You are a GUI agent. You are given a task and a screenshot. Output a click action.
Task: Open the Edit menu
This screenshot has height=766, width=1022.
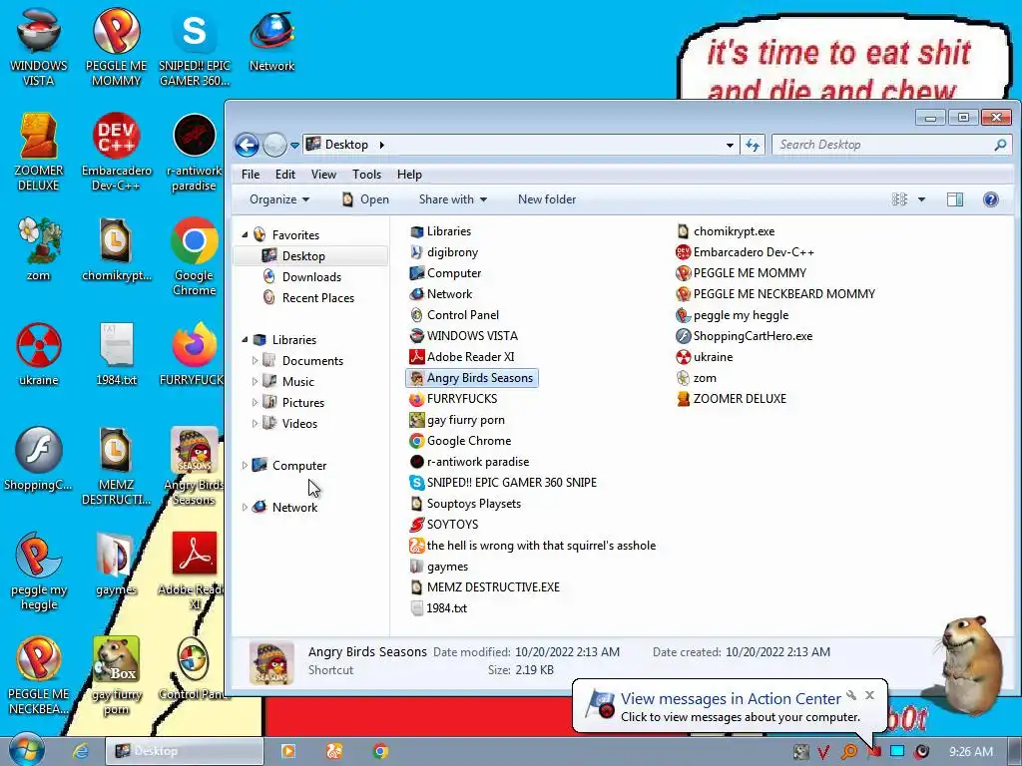coord(284,174)
